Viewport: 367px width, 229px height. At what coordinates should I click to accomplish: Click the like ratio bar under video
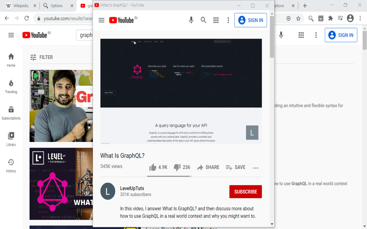tap(169, 176)
